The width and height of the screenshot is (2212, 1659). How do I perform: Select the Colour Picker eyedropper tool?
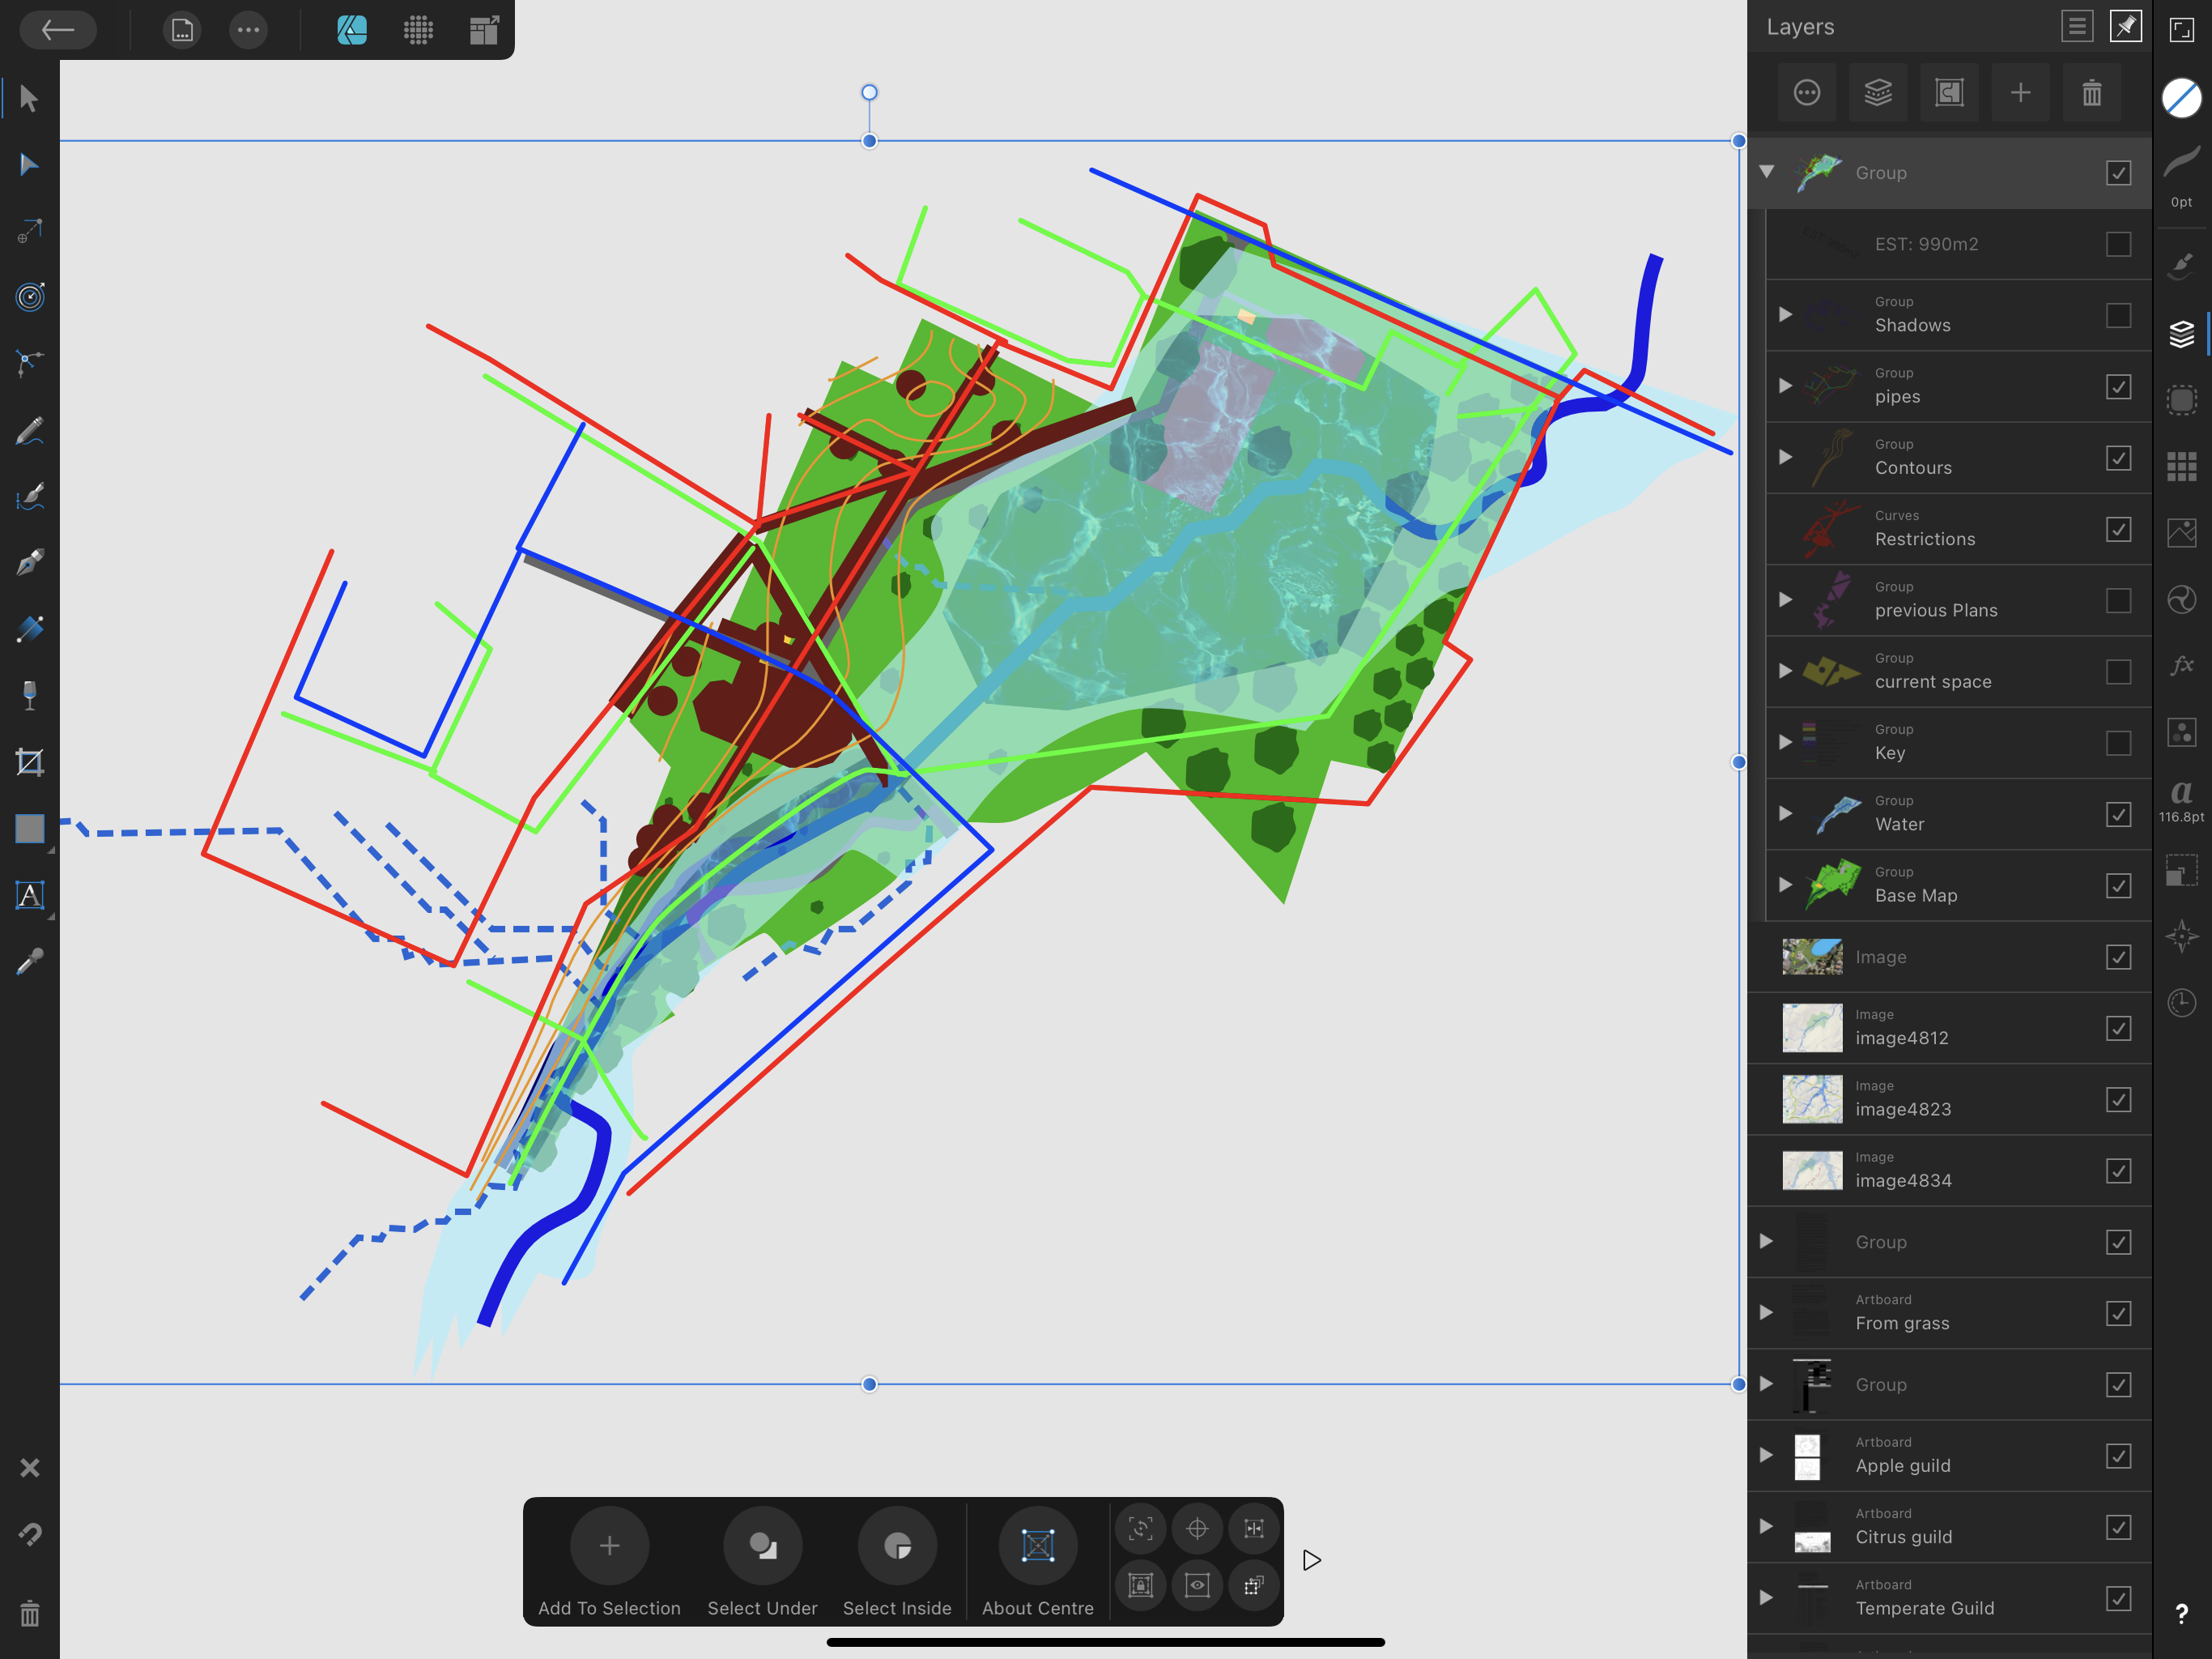pos(29,962)
